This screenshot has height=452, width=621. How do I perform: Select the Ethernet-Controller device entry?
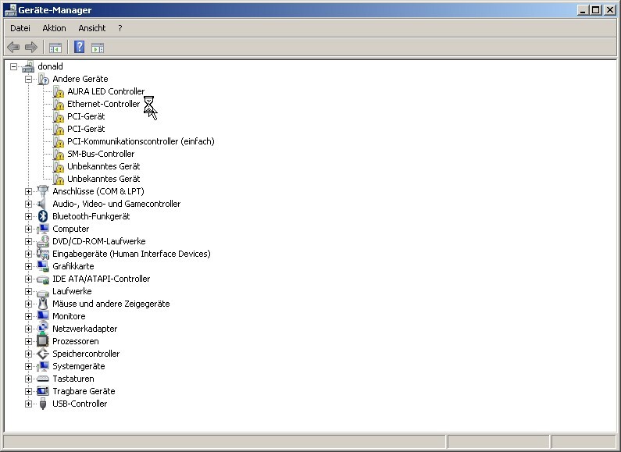point(103,104)
